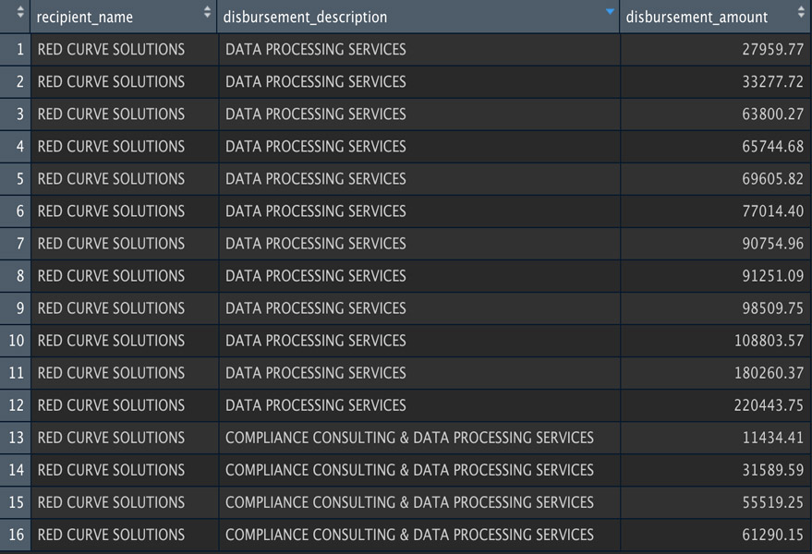Select row number 3
The width and height of the screenshot is (812, 554).
click(16, 114)
